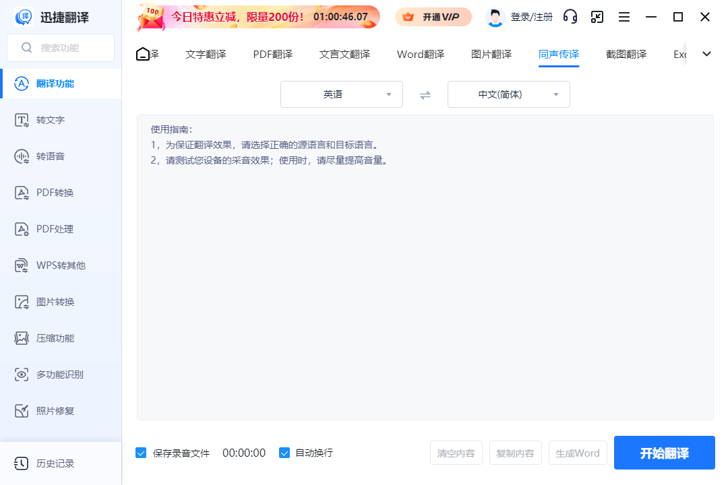Select the 同声传译 tab
The image size is (728, 485).
[x=559, y=55]
